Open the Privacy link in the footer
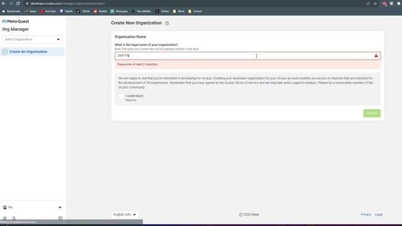Viewport: 402px width, 226px height. (x=366, y=215)
